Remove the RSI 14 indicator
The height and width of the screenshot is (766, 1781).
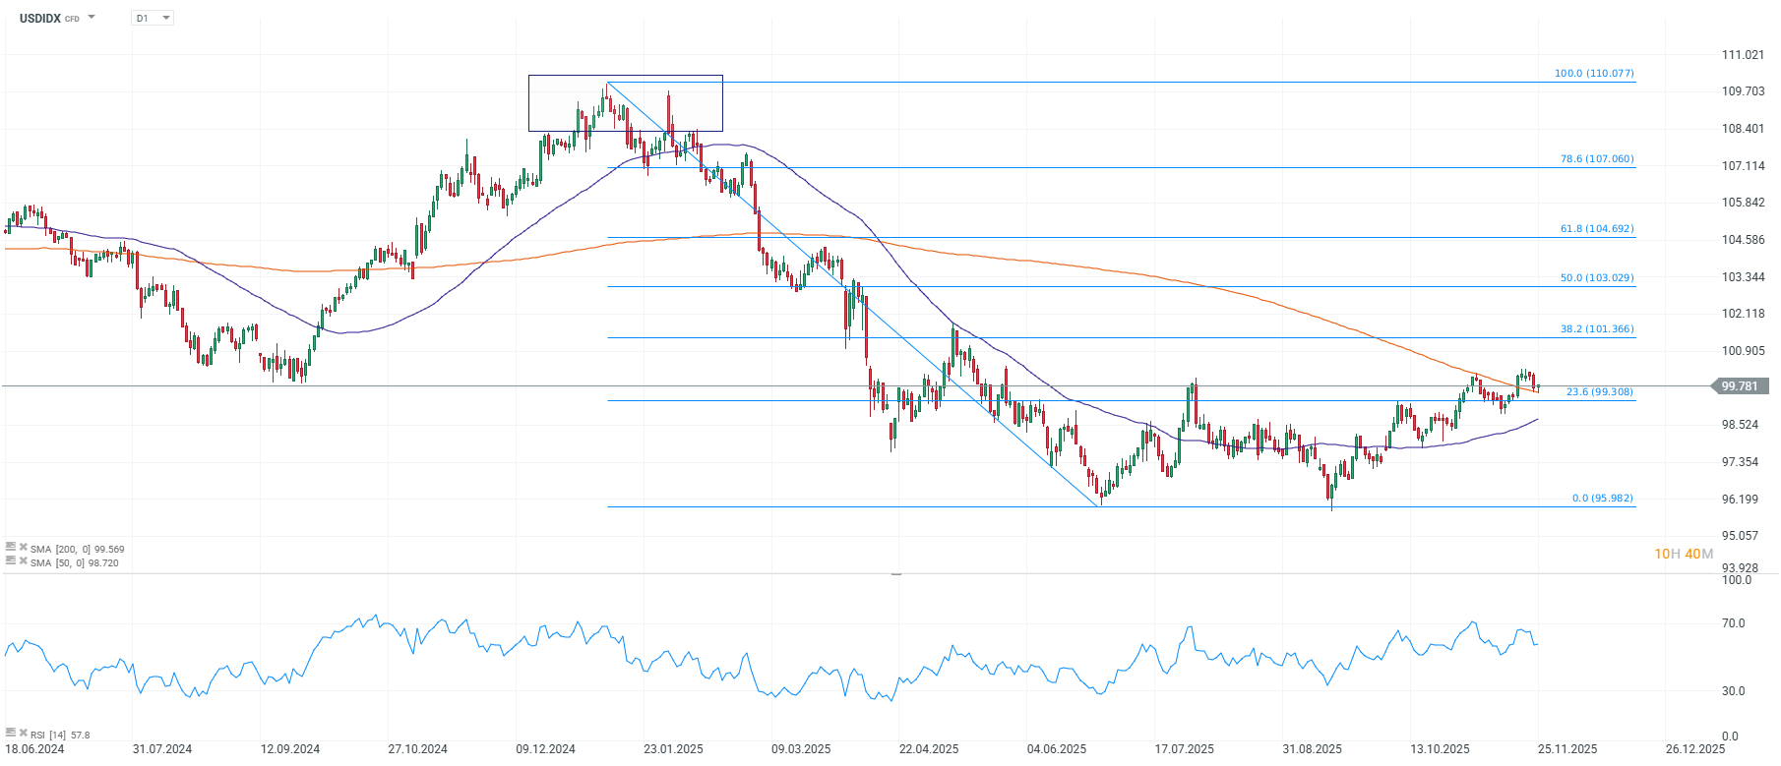coord(23,732)
